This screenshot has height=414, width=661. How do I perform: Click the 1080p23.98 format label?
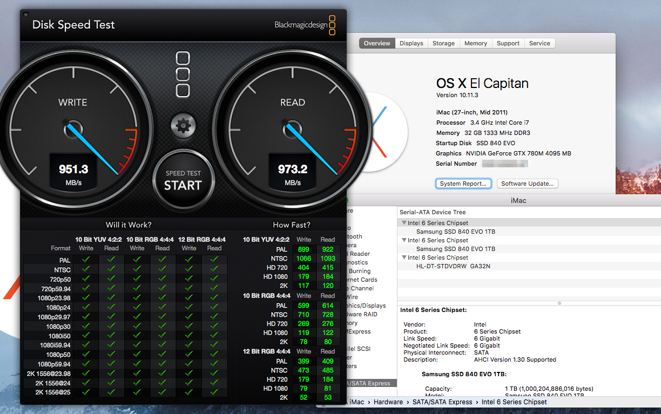coord(54,298)
